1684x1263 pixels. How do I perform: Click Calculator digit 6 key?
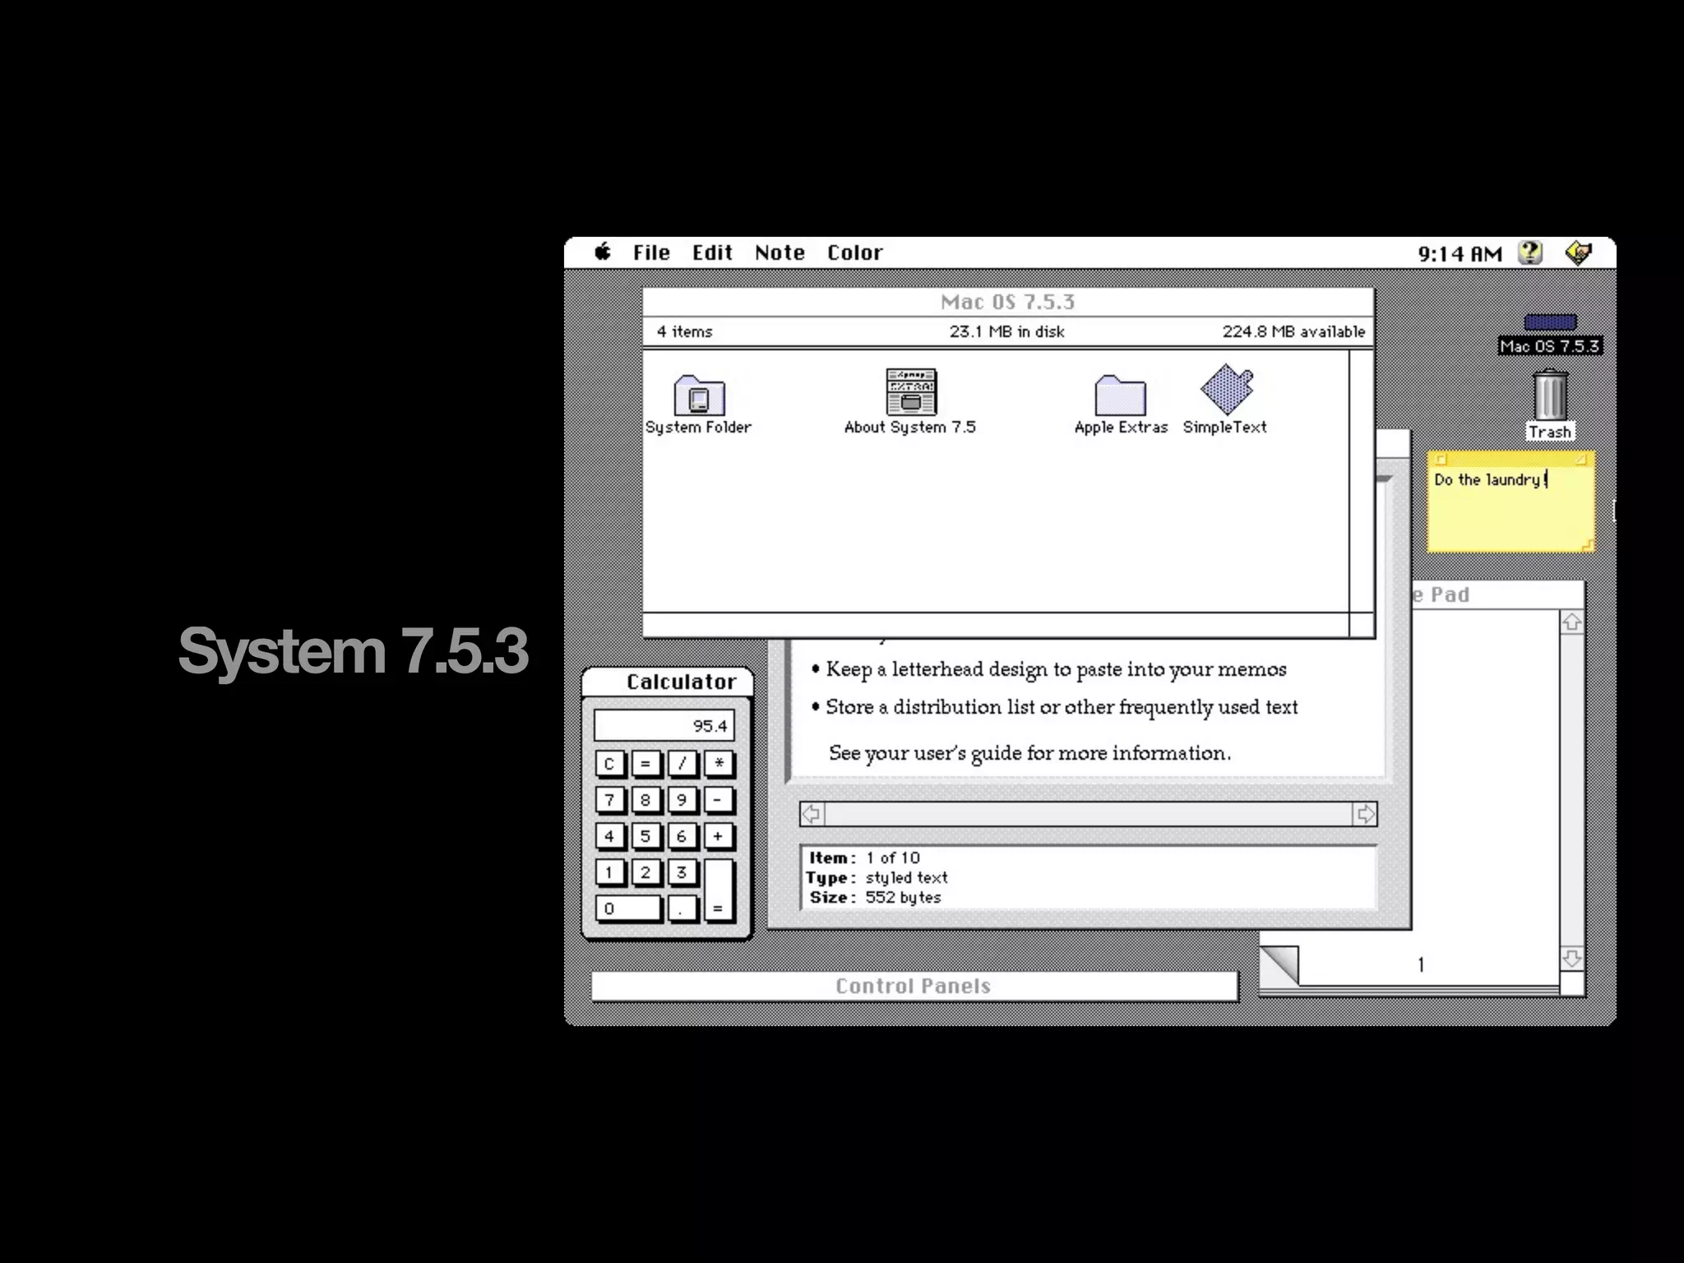682,836
